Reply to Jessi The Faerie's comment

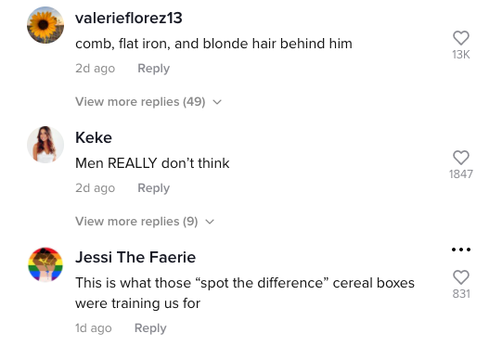tap(150, 328)
